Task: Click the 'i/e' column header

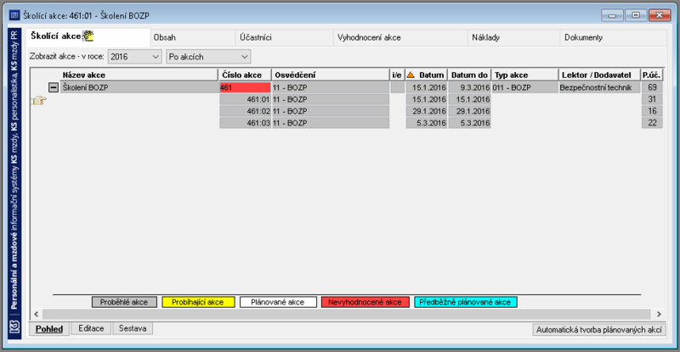Action: pos(397,75)
